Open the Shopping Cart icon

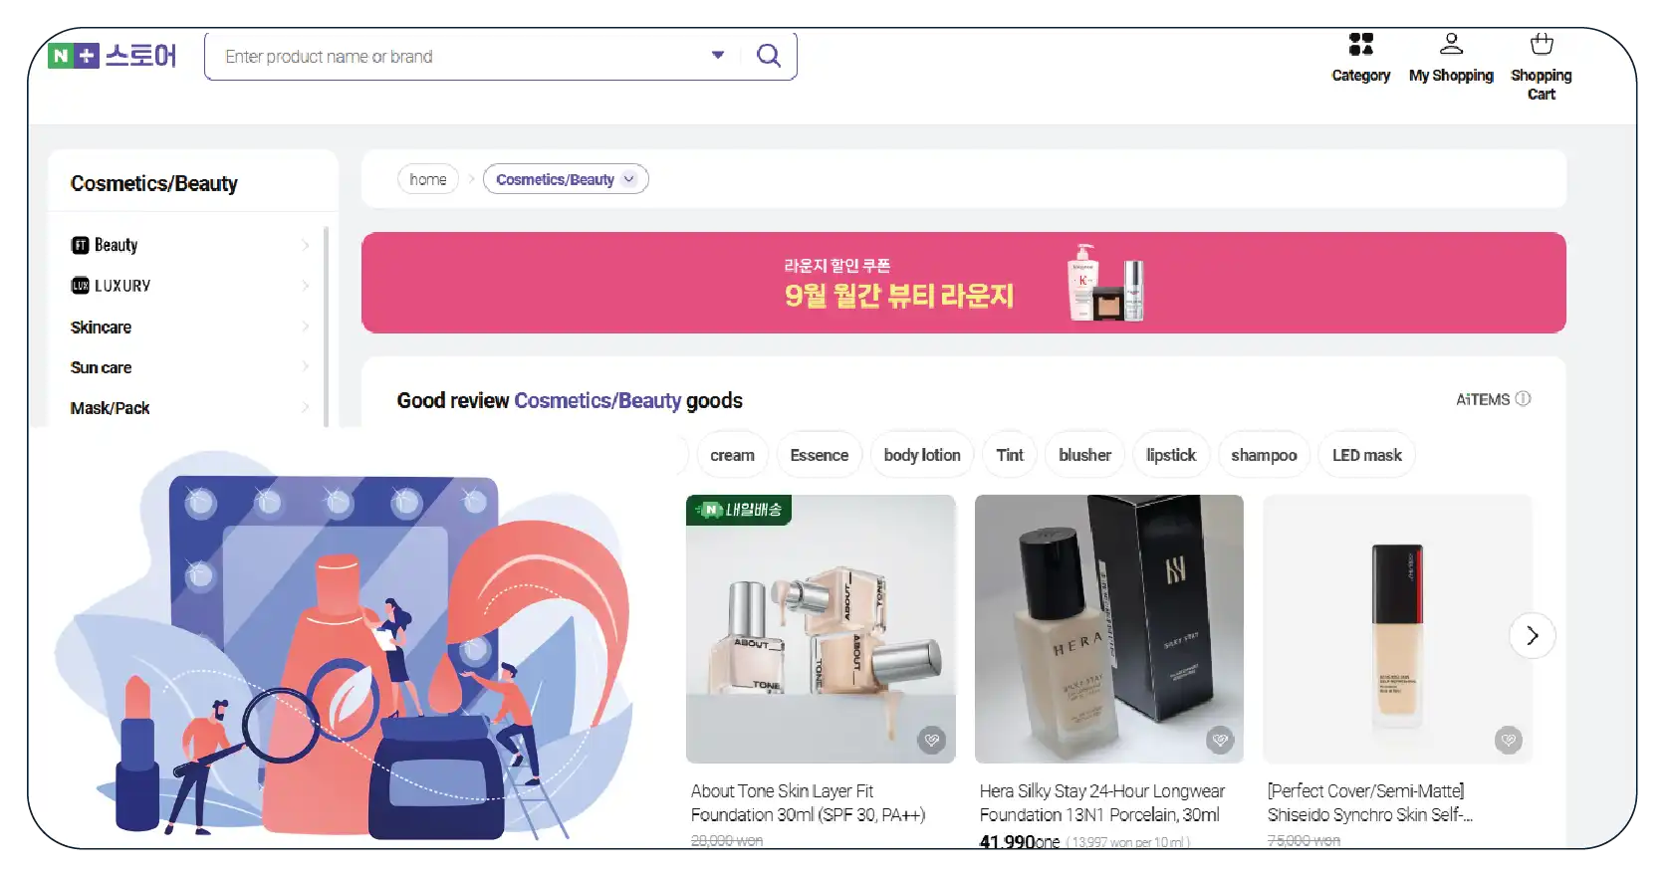(1541, 45)
